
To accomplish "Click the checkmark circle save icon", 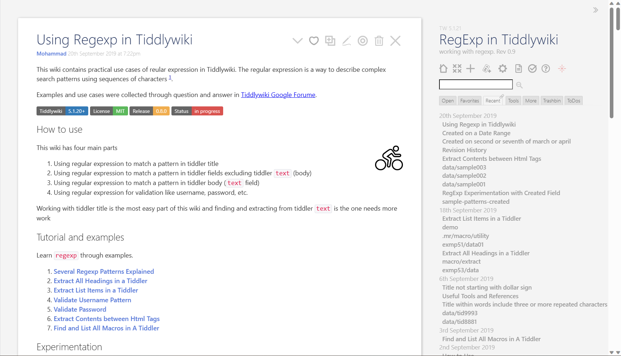I will pyautogui.click(x=532, y=69).
